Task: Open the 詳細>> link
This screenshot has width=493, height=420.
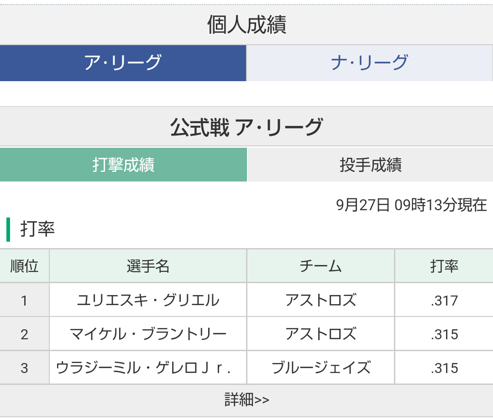Action: (246, 400)
